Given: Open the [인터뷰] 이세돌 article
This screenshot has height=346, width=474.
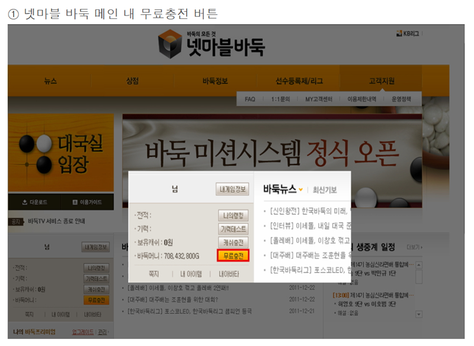Looking at the screenshot, I should [310, 225].
